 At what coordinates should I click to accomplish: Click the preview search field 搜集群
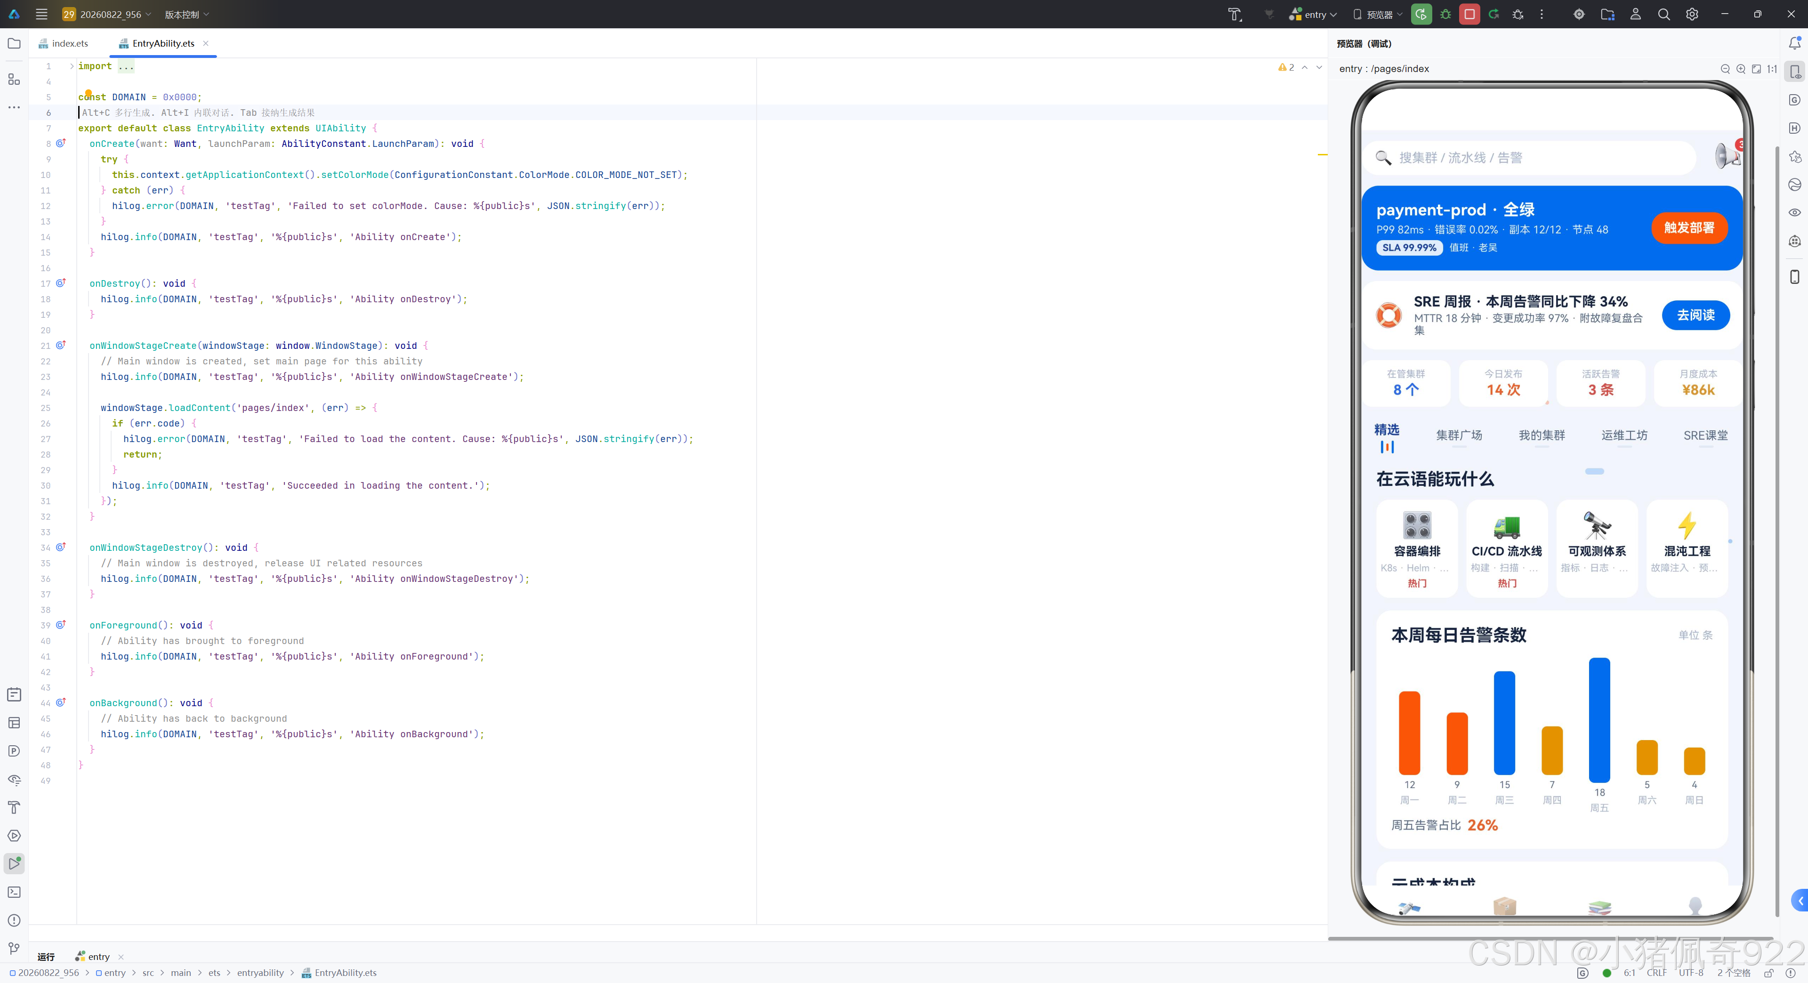(1530, 158)
